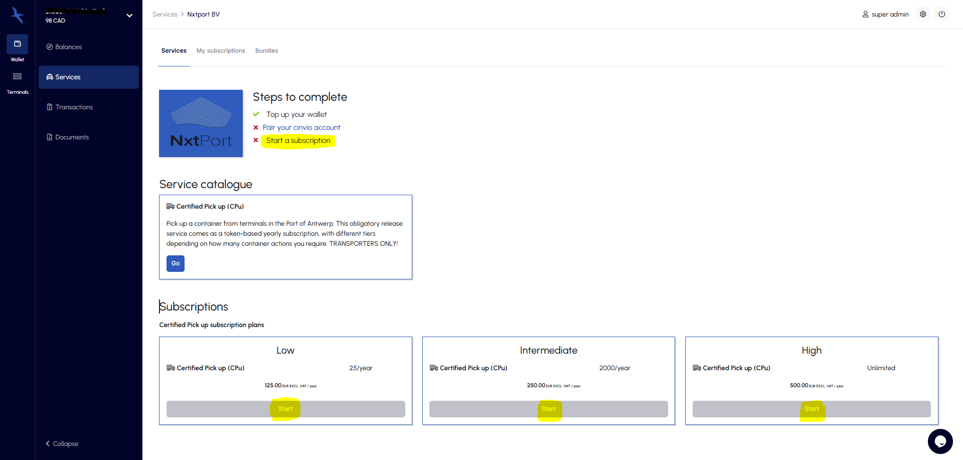Click Start on the High plan
The width and height of the screenshot is (963, 460).
pyautogui.click(x=812, y=409)
